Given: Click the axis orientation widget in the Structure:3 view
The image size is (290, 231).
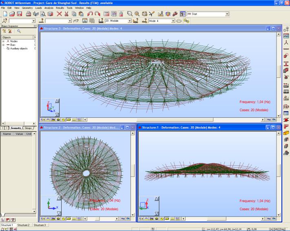Looking at the screenshot, I should (x=50, y=108).
